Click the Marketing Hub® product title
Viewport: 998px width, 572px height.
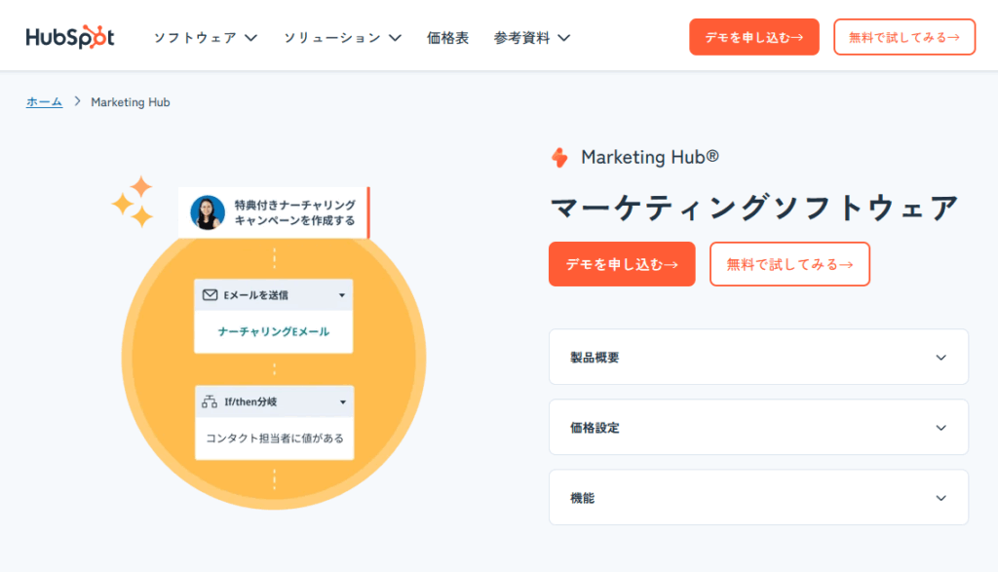click(650, 157)
